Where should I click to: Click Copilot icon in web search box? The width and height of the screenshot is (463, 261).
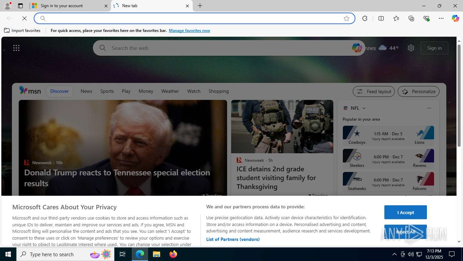pyautogui.click(x=356, y=48)
